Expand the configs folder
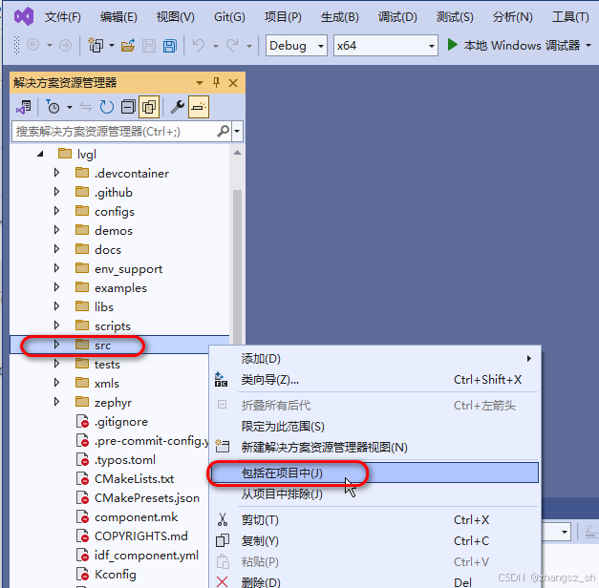Viewport: 599px width, 588px height. click(57, 211)
